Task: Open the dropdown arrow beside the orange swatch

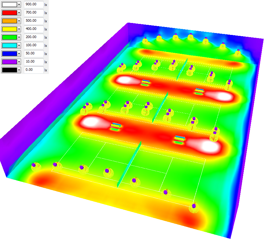Action: click(19, 21)
